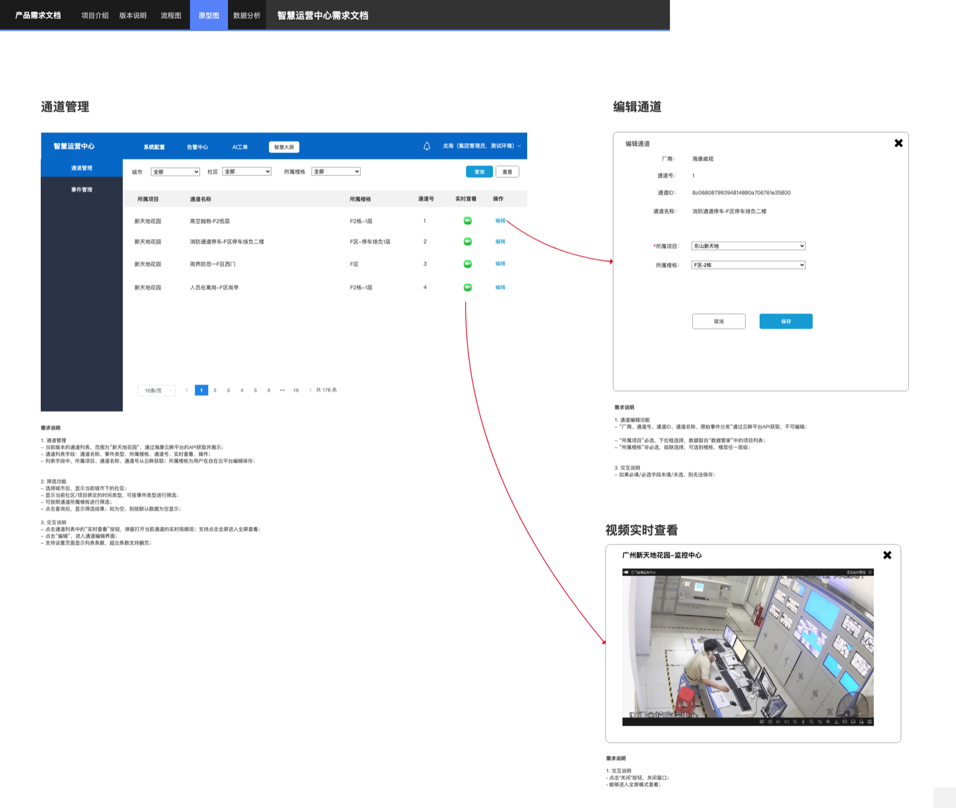Click the blue 查询 button
This screenshot has width=956, height=808.
point(479,172)
